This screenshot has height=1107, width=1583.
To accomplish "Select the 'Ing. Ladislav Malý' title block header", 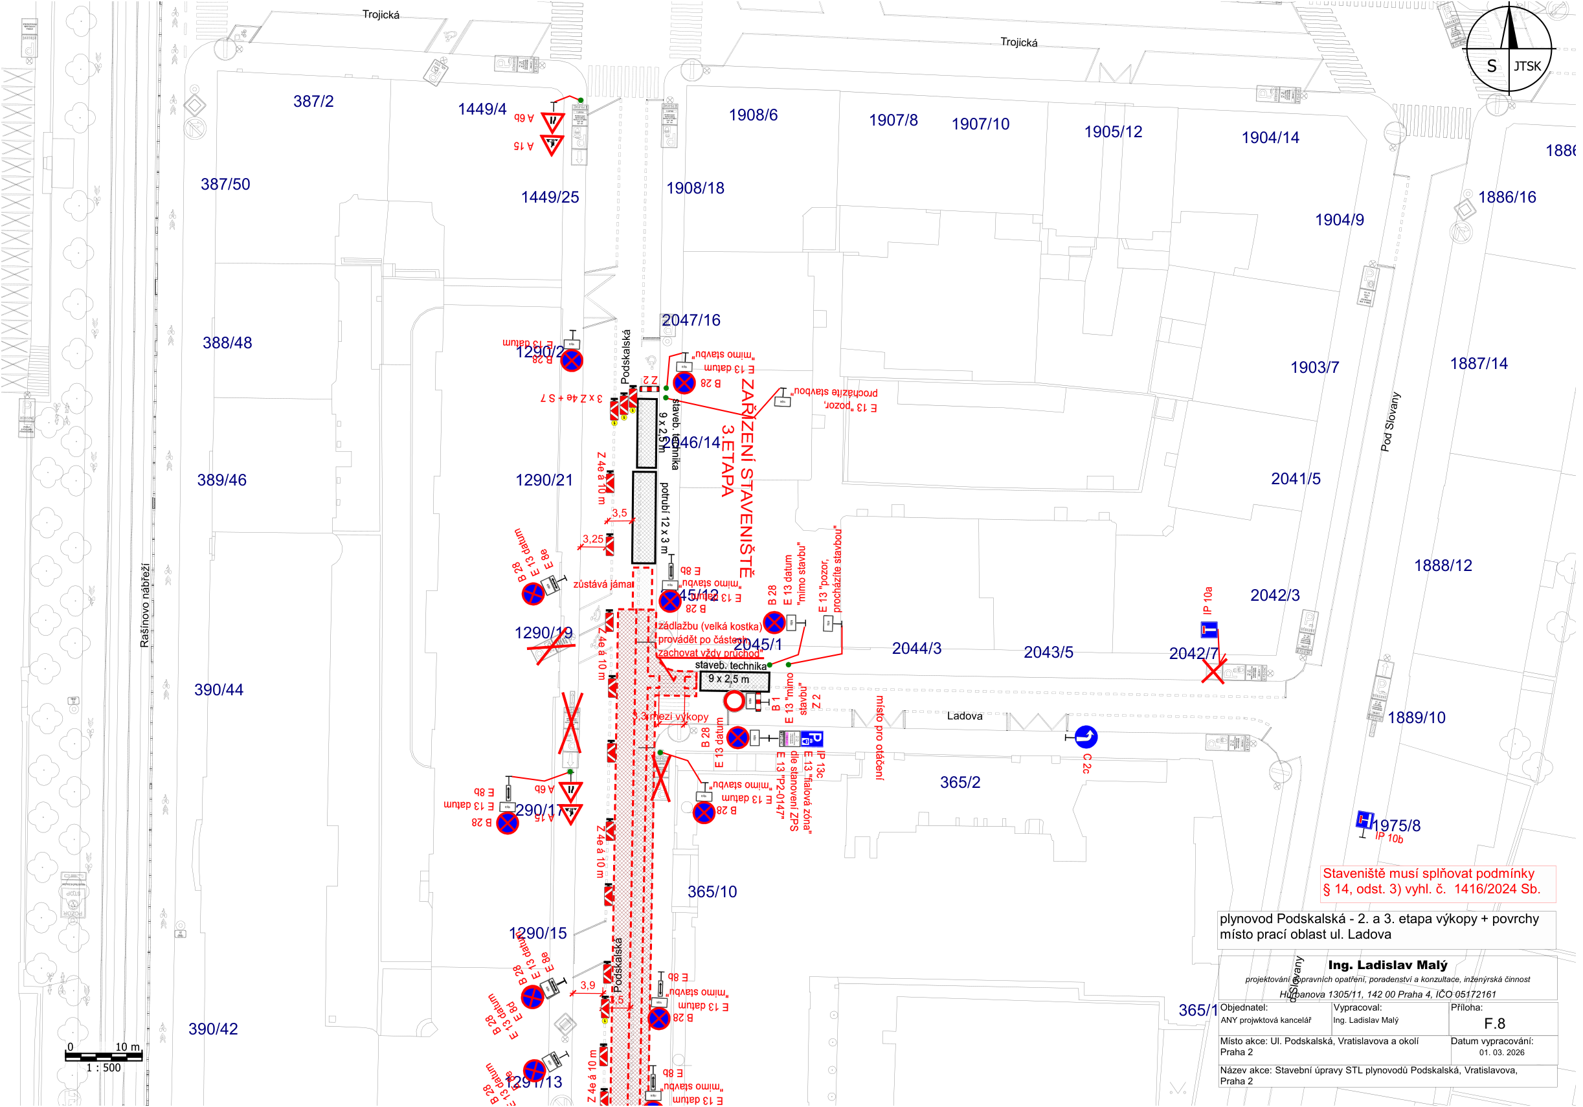I will [x=1387, y=965].
